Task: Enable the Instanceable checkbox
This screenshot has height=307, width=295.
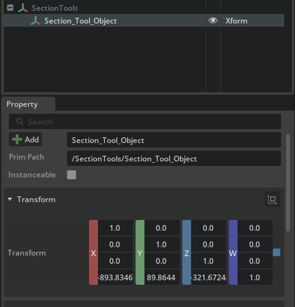Action: pyautogui.click(x=71, y=175)
